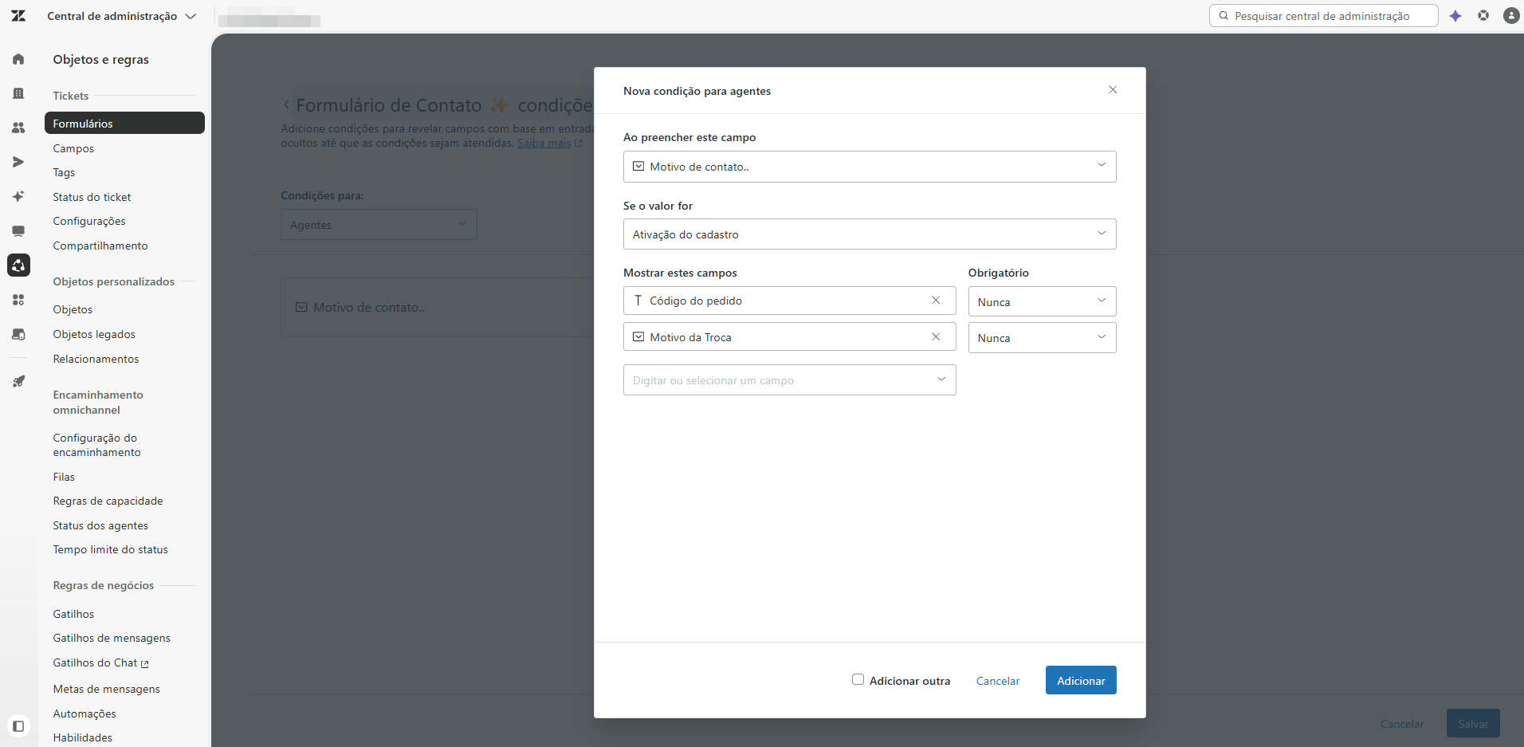Open the Ao preencher este campo dropdown
Screen dimensions: 1524x747
(870, 167)
